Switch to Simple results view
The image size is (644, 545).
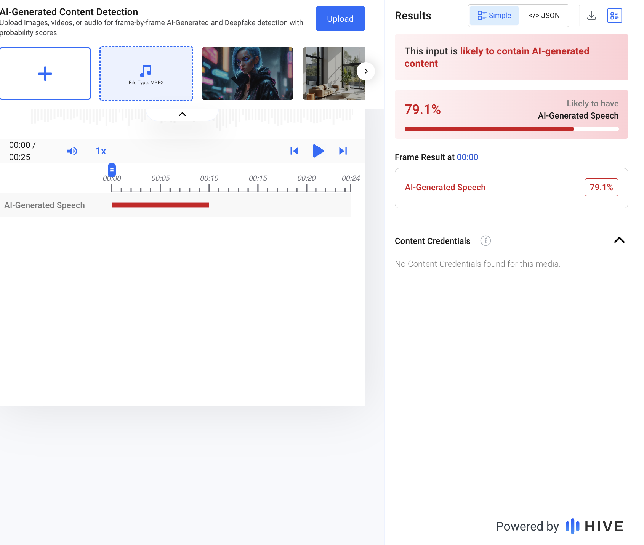[494, 16]
